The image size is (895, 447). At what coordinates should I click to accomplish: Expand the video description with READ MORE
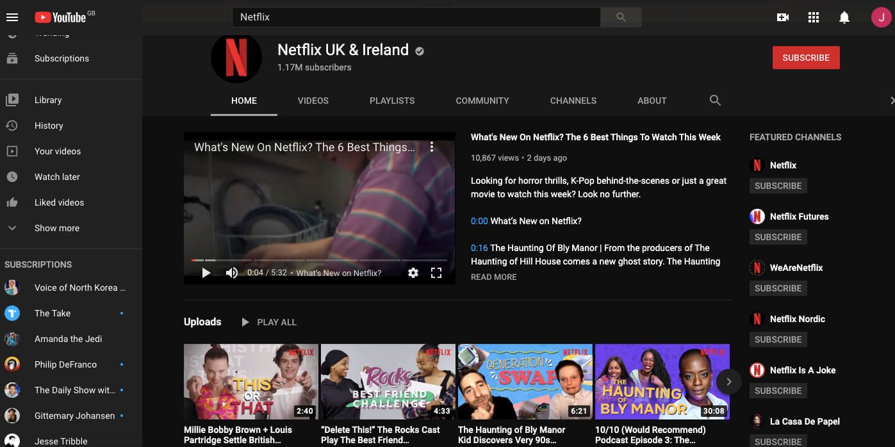[x=493, y=277]
